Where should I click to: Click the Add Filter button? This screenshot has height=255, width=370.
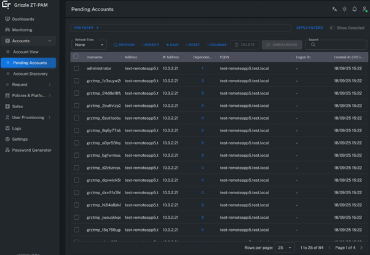pyautogui.click(x=86, y=28)
